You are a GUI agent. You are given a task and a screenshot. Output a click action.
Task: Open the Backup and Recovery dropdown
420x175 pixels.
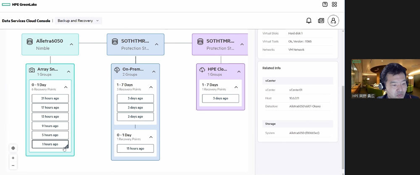tap(78, 21)
